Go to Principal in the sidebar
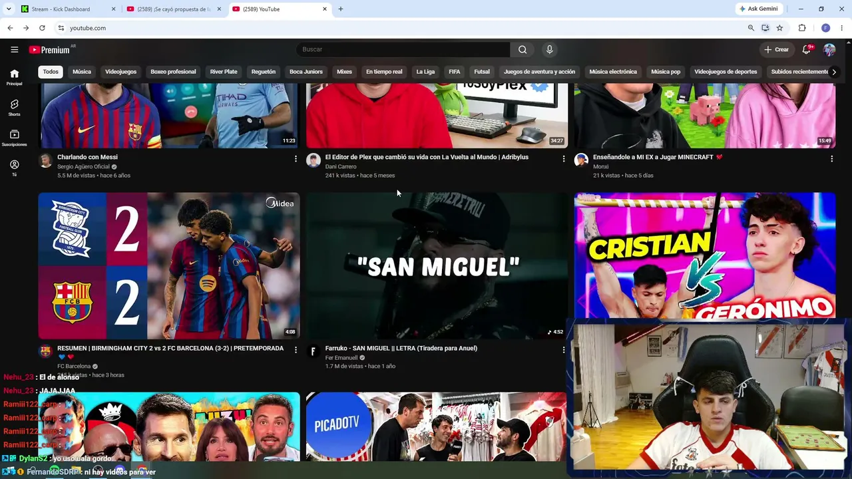 click(x=14, y=77)
